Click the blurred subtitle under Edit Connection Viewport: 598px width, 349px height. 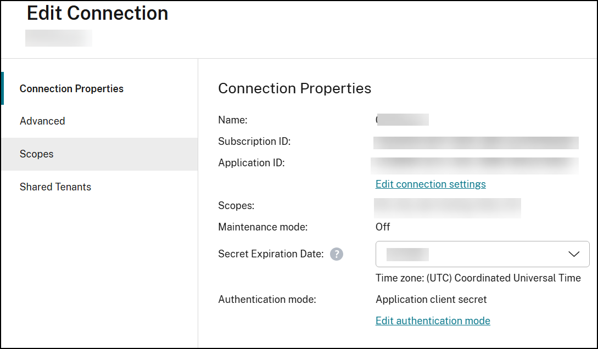click(59, 38)
